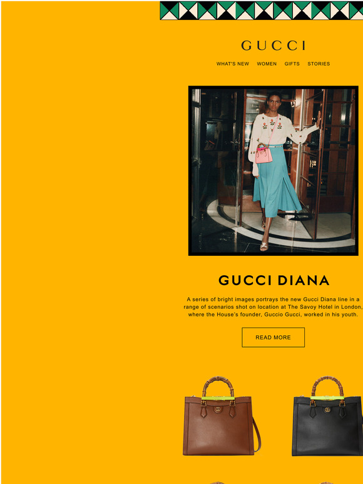Click the neon yellow band on brown bag
Image resolution: width=363 pixels, height=484 pixels.
coord(218,398)
